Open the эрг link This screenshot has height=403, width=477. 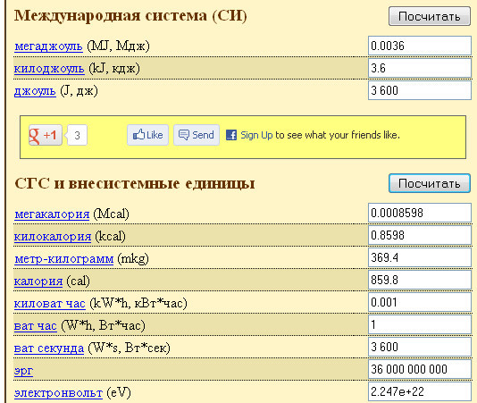point(23,371)
